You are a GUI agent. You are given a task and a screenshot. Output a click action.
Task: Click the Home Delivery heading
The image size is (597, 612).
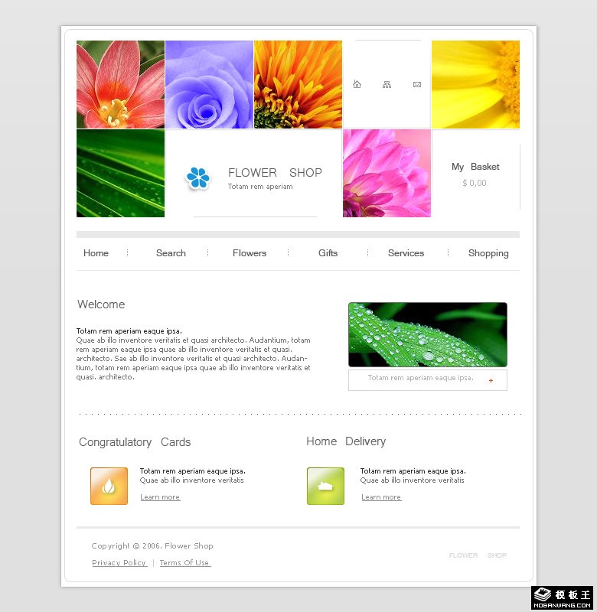coord(346,441)
